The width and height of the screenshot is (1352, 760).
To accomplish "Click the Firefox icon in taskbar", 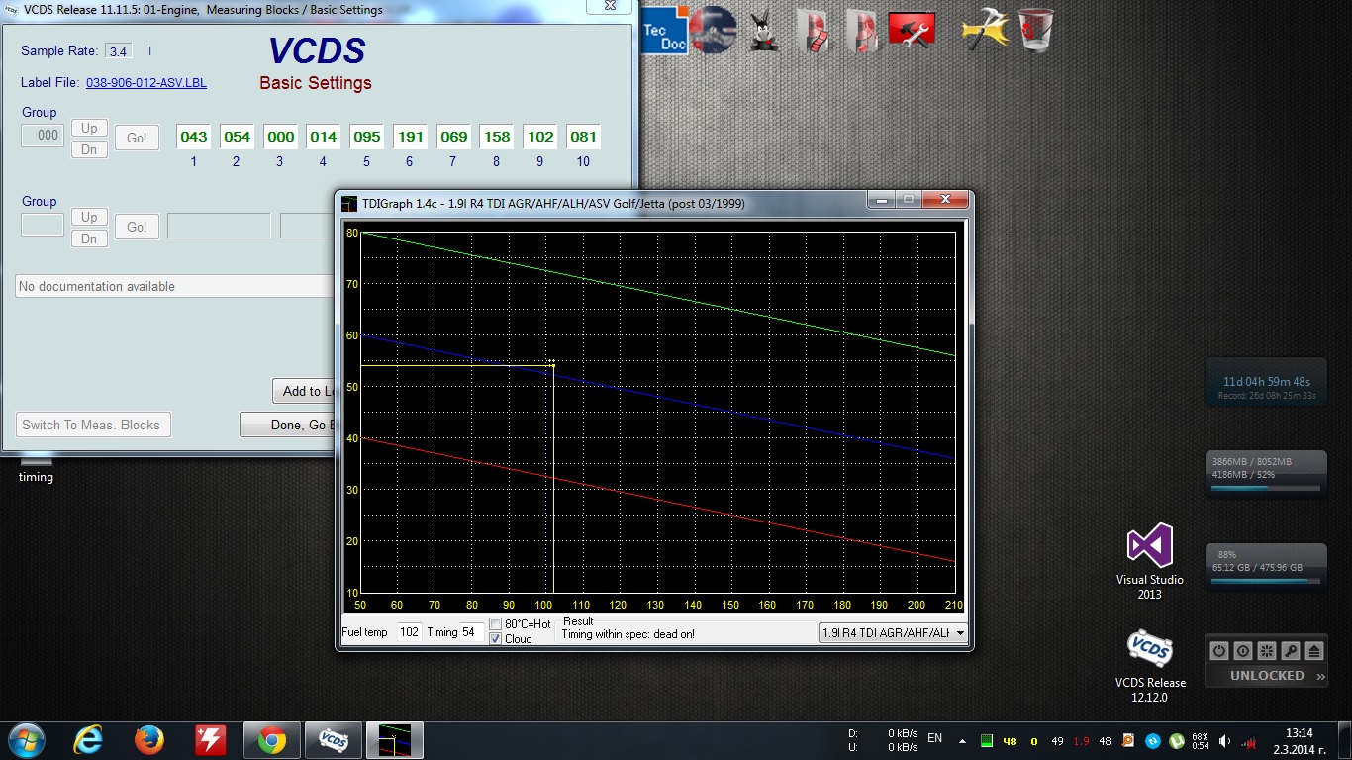I will coord(149,739).
